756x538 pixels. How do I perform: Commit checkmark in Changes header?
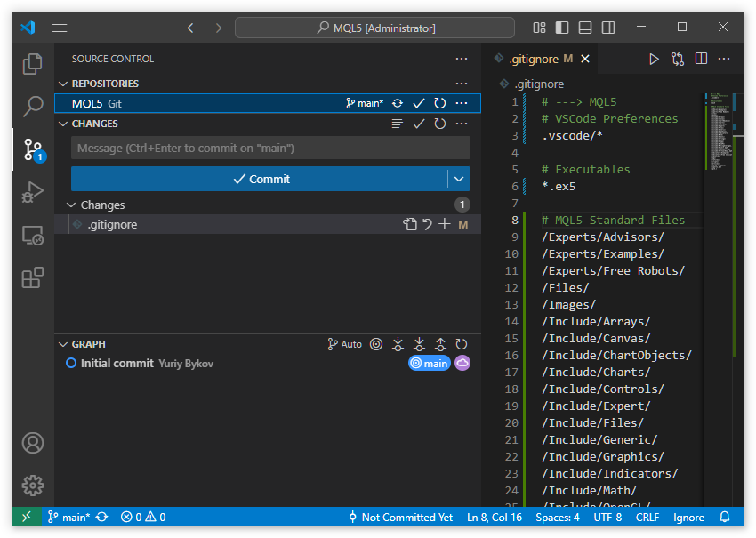click(x=419, y=124)
